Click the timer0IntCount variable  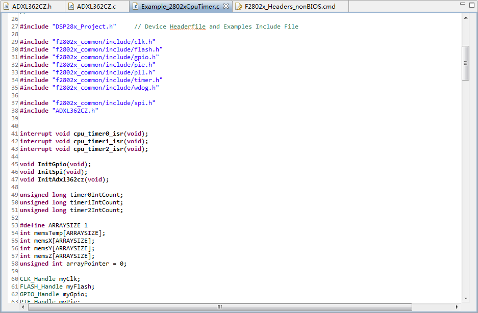[x=95, y=195]
